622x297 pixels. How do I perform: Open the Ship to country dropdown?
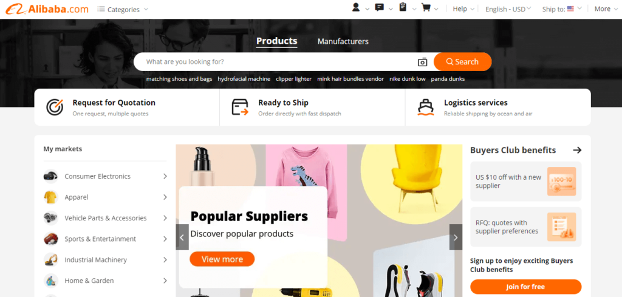click(562, 9)
